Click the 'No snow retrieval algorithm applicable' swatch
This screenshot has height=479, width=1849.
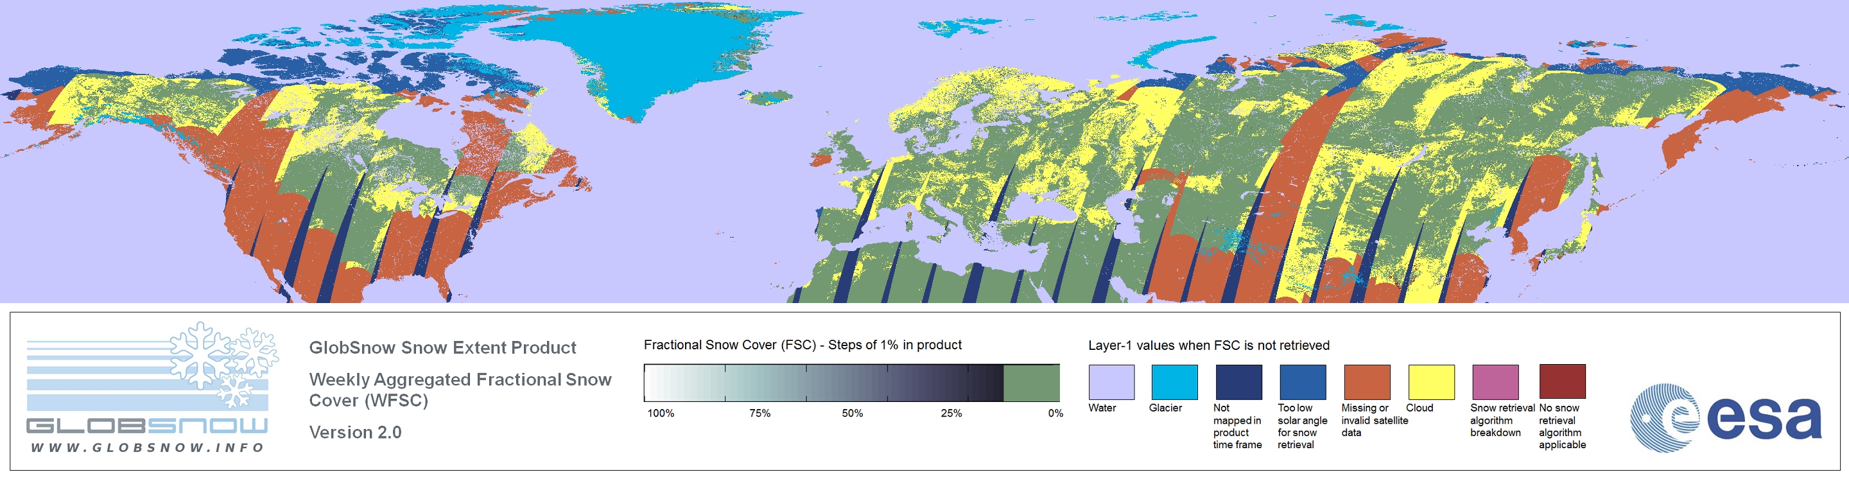tap(1563, 382)
